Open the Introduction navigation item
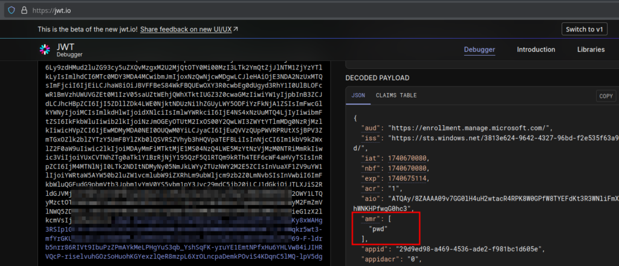Image resolution: width=619 pixels, height=266 pixels. click(x=536, y=50)
